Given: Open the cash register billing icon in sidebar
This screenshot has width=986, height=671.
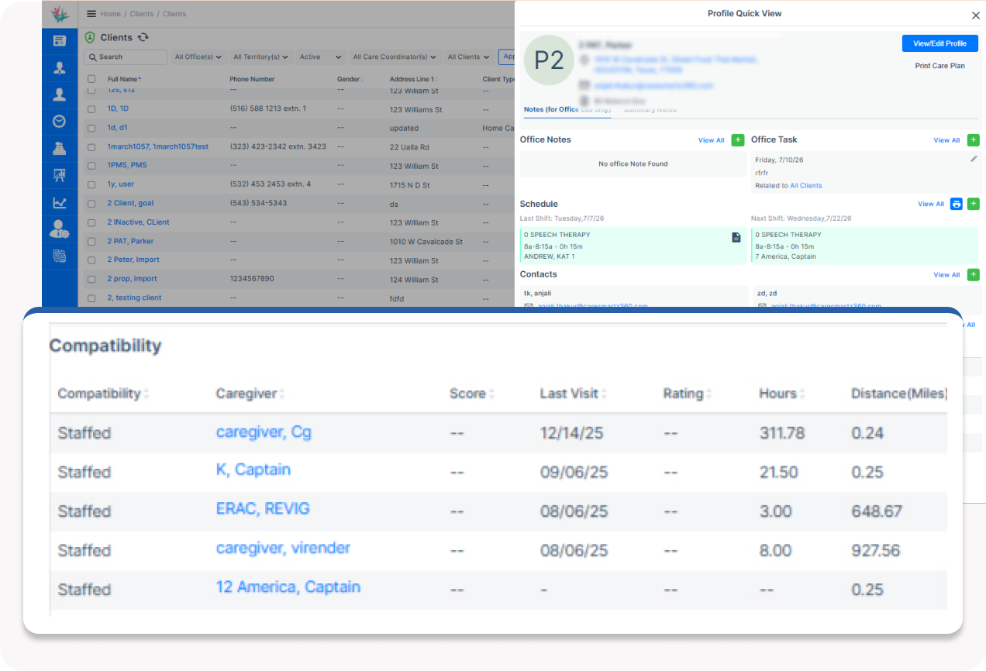Looking at the screenshot, I should 60,148.
